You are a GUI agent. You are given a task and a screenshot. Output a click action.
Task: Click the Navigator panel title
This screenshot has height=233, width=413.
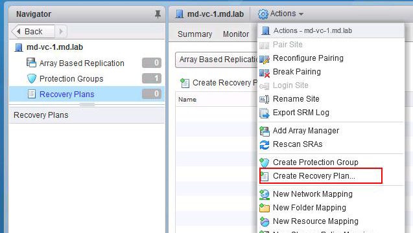[x=34, y=14]
